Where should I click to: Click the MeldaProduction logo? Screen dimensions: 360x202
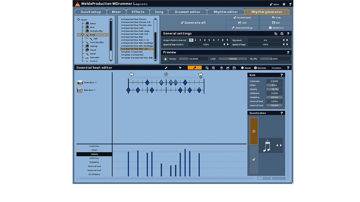click(77, 4)
